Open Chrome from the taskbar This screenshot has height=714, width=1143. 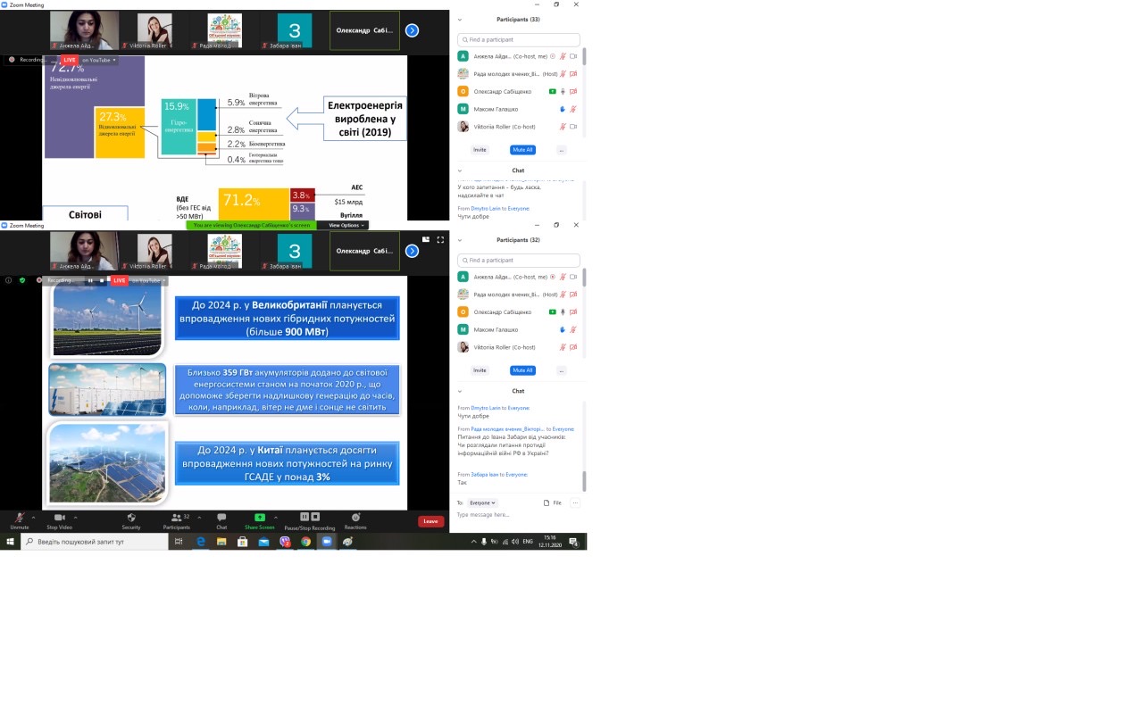coord(305,542)
